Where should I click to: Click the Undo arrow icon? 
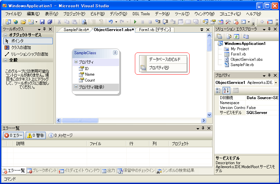[111, 22]
